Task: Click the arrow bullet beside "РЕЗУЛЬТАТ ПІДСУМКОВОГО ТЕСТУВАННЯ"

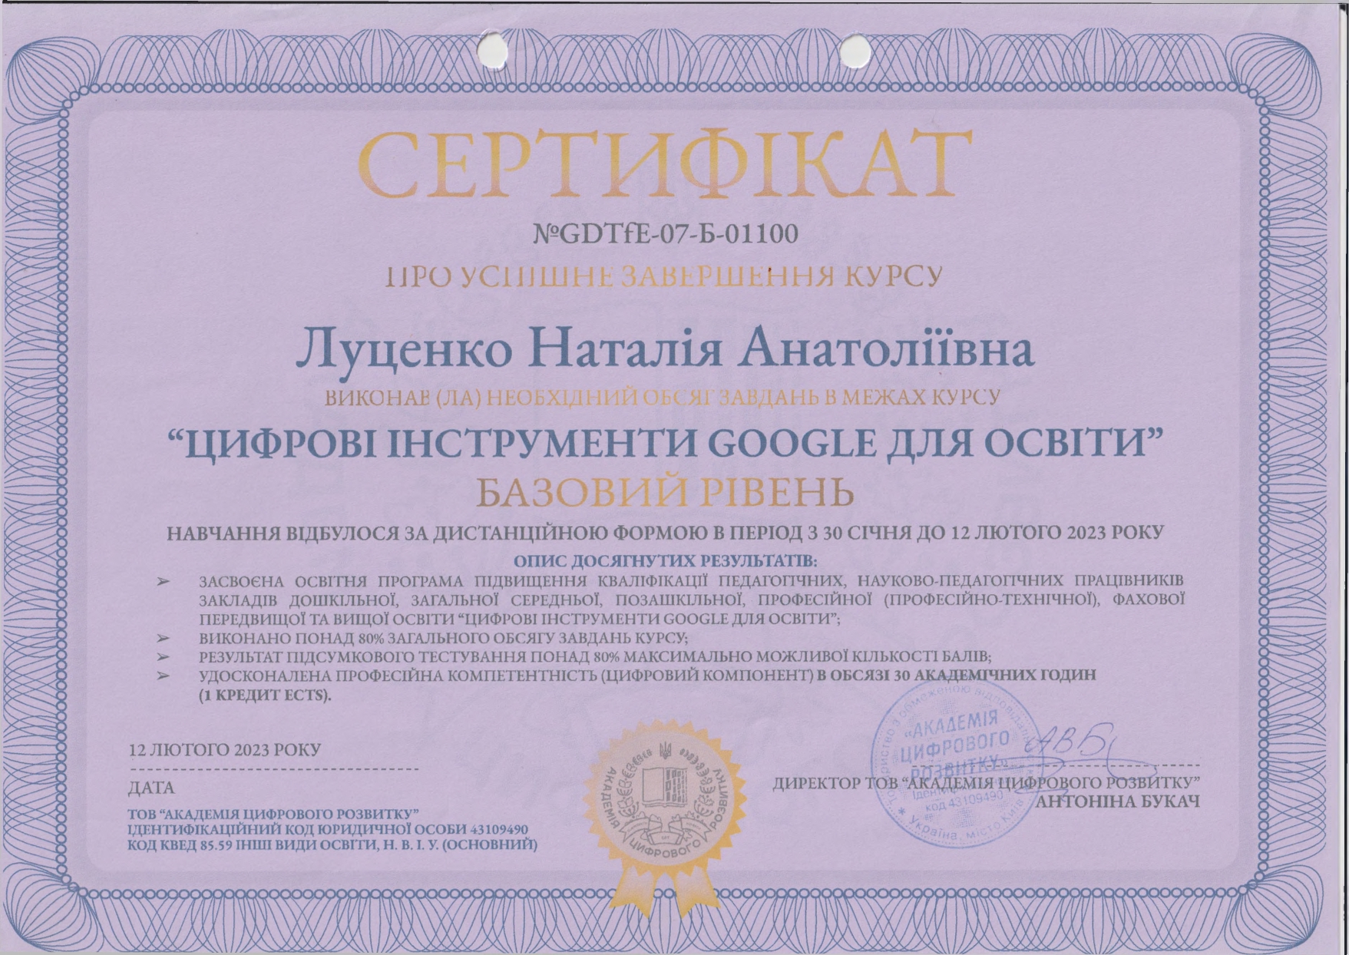Action: (x=163, y=657)
